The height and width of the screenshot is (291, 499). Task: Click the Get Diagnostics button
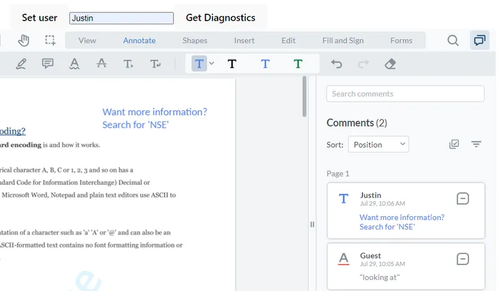[x=220, y=17]
